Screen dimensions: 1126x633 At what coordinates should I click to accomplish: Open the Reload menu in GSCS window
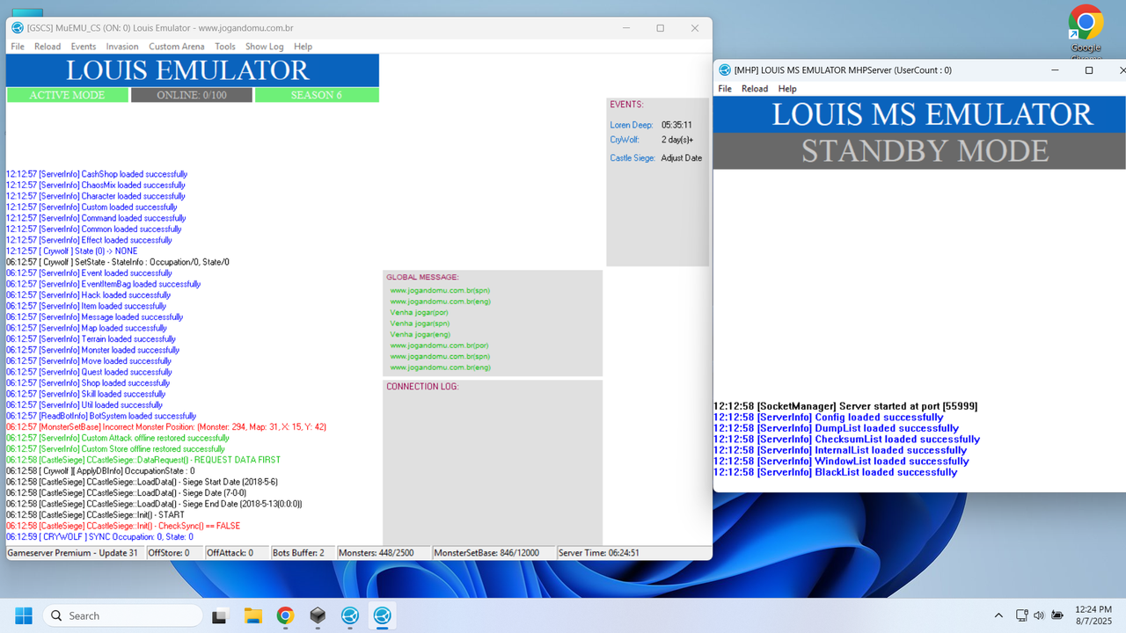coord(48,47)
